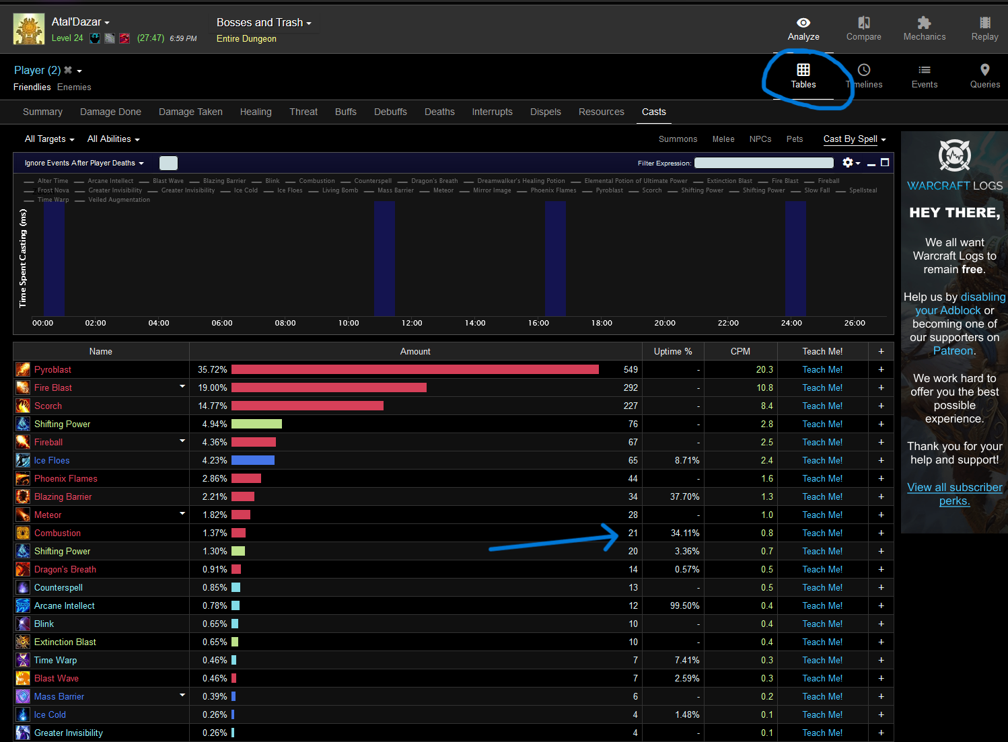Switch to the Damage Done tab
Viewport: 1008px width, 742px height.
[x=110, y=112]
